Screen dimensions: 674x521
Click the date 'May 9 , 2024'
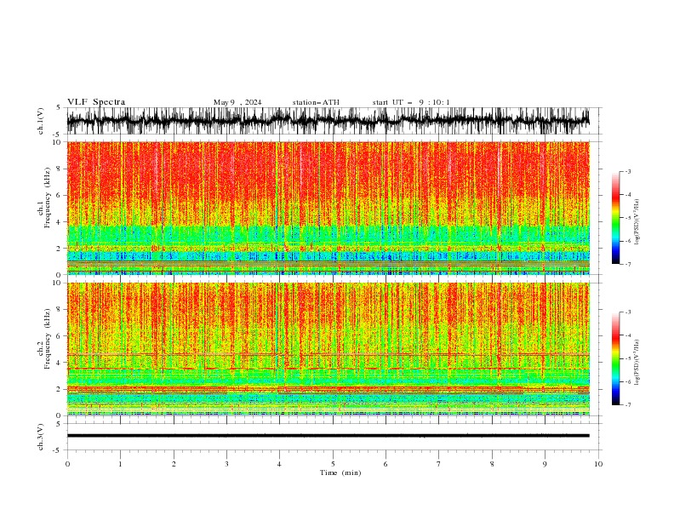[x=237, y=102]
